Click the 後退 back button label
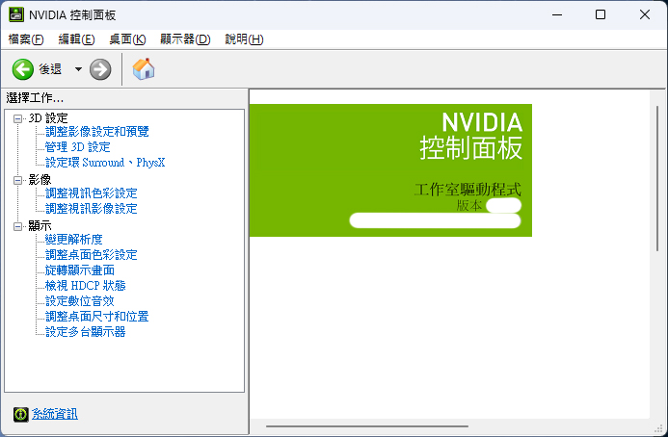668x437 pixels. pos(50,69)
